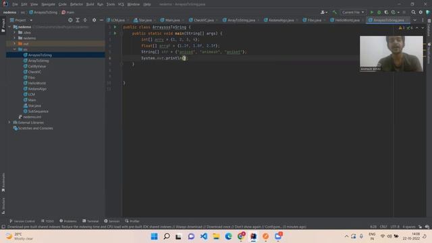The height and width of the screenshot is (243, 432).
Task: Switch to HelloWorld.java tab
Action: [348, 20]
